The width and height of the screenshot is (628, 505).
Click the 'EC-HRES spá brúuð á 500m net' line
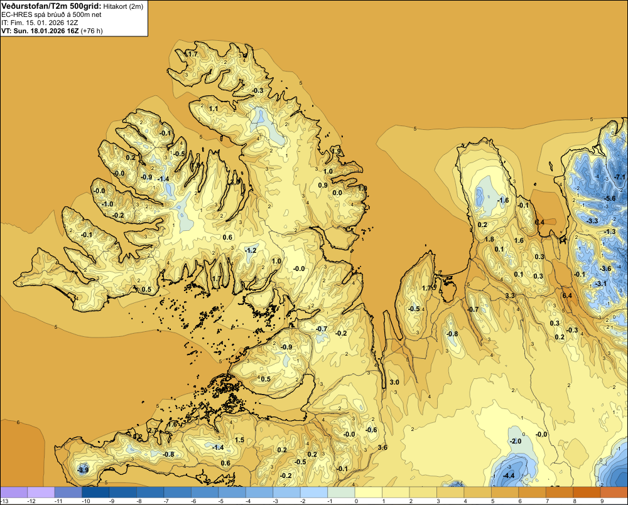tap(51, 14)
